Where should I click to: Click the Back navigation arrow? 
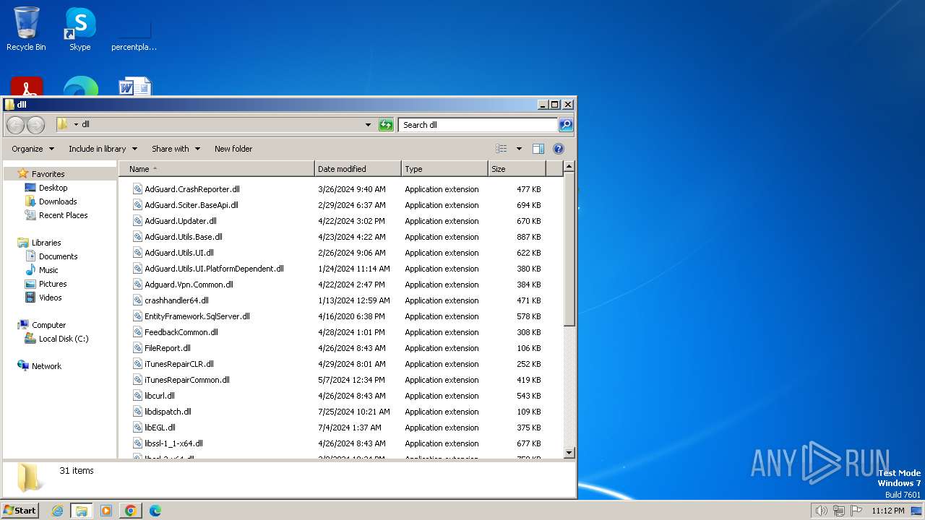coord(15,125)
